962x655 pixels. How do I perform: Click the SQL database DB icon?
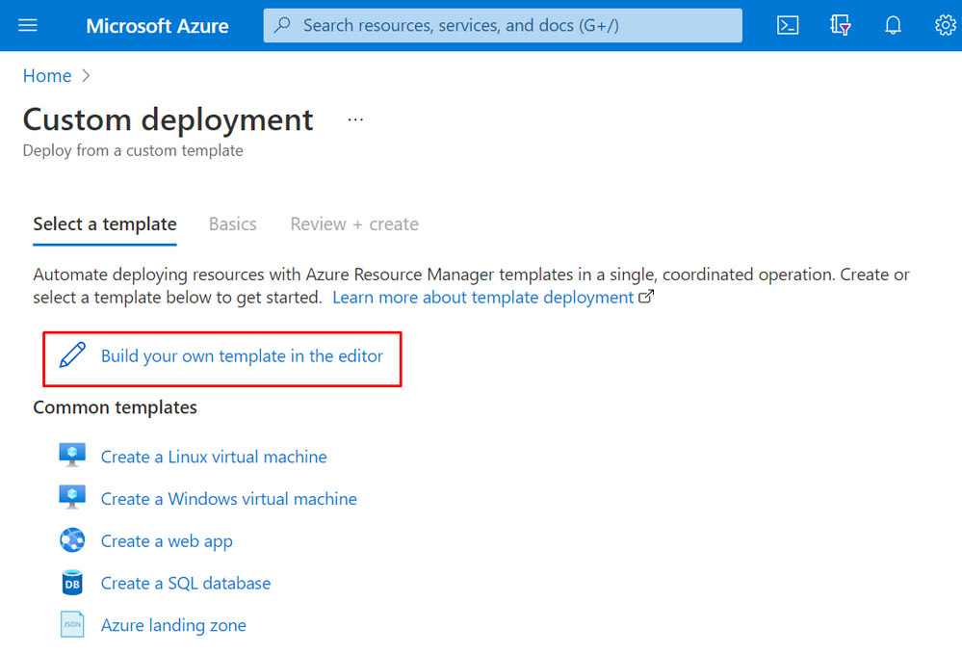point(72,583)
